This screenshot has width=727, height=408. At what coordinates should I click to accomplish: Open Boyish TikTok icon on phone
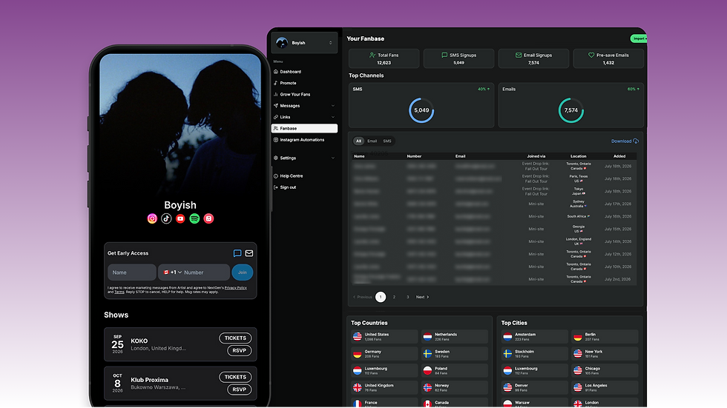point(166,218)
